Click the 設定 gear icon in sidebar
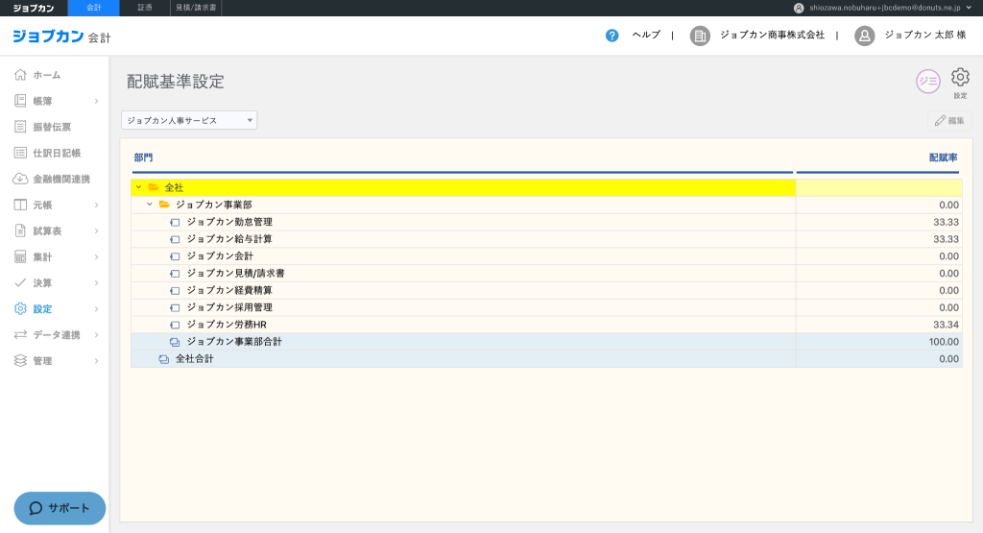Screen dimensions: 983x533 click(20, 308)
